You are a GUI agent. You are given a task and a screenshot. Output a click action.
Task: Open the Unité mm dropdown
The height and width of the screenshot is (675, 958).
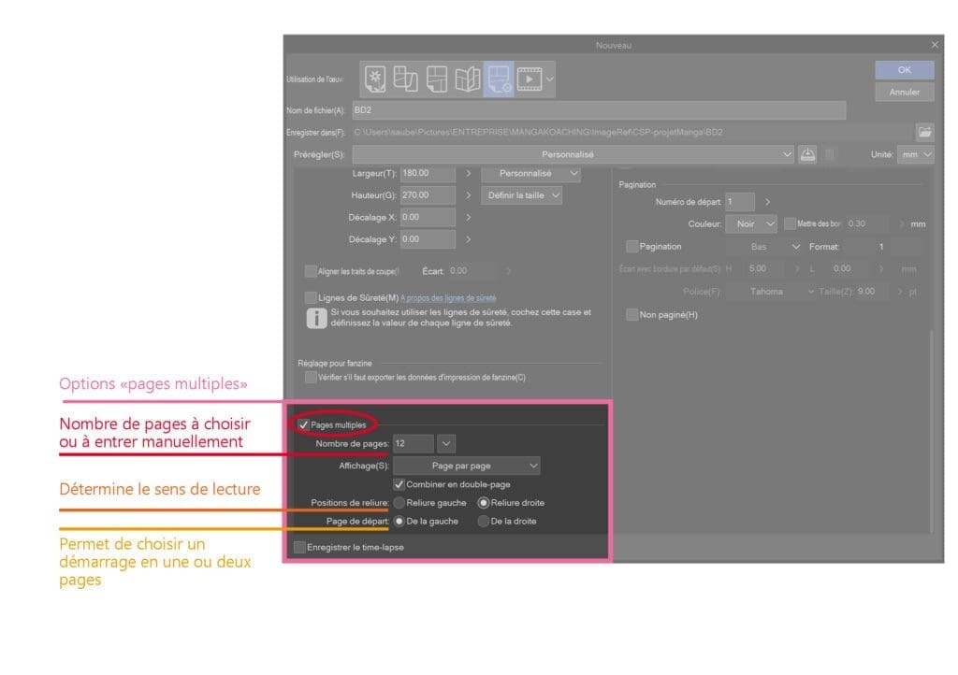coord(915,154)
